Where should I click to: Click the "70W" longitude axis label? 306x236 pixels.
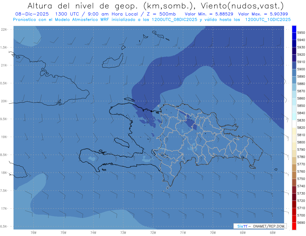point(213,233)
